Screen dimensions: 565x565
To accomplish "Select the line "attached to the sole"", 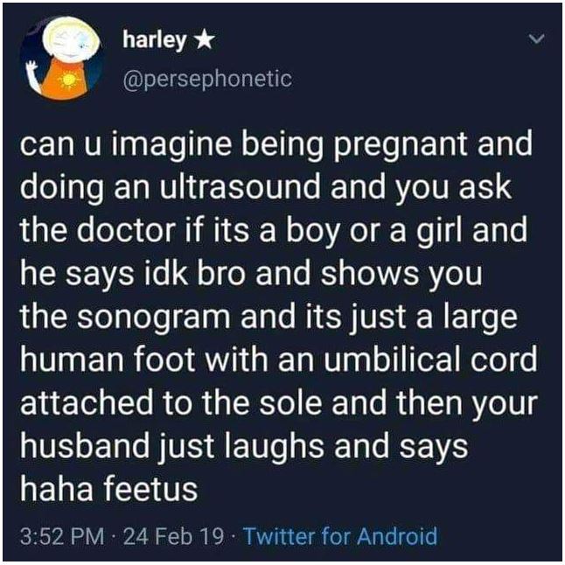I will point(278,403).
